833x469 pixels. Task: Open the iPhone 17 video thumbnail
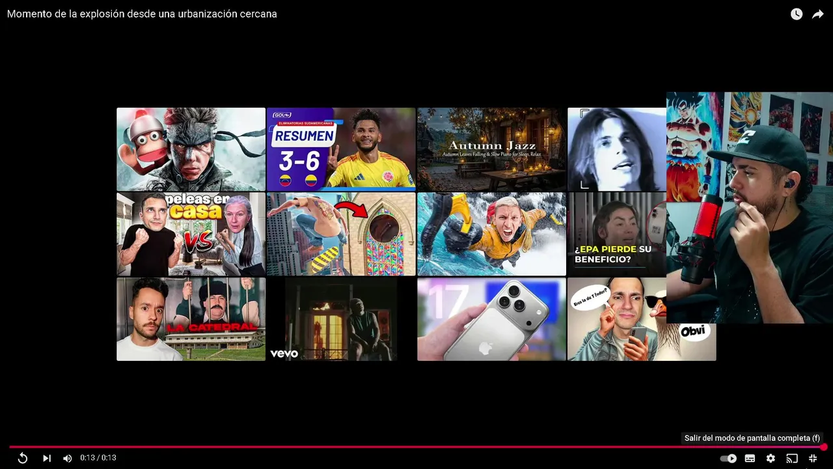491,319
